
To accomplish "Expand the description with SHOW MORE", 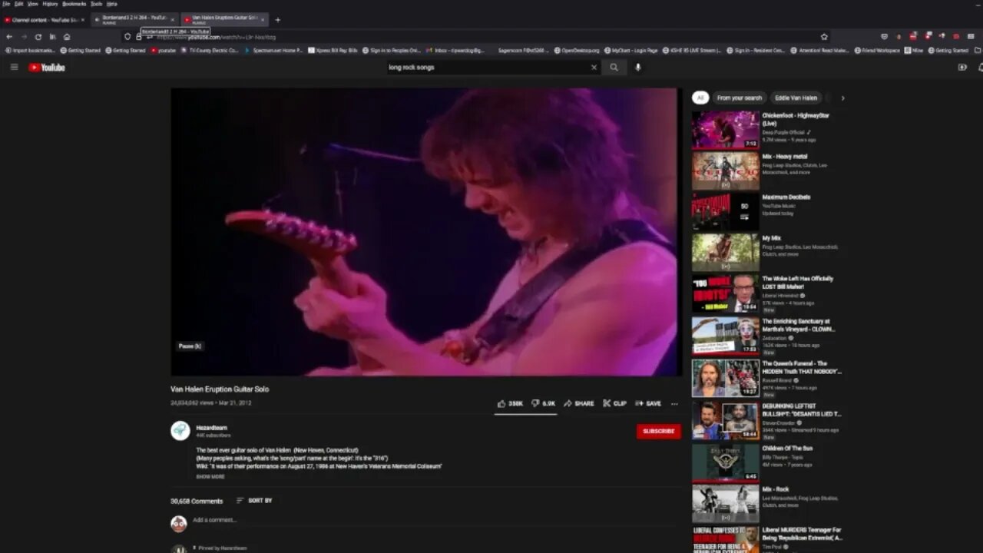I will [x=210, y=477].
